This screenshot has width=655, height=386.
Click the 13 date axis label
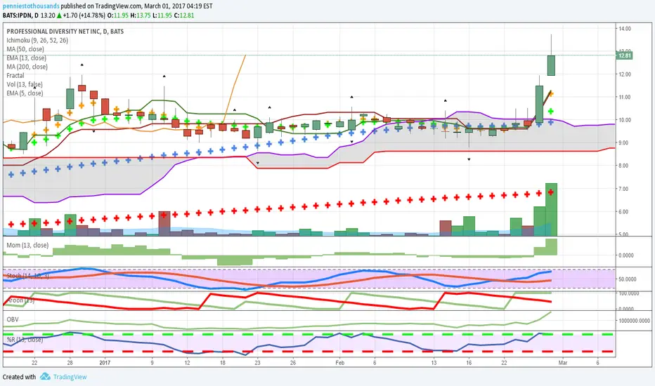click(x=434, y=363)
